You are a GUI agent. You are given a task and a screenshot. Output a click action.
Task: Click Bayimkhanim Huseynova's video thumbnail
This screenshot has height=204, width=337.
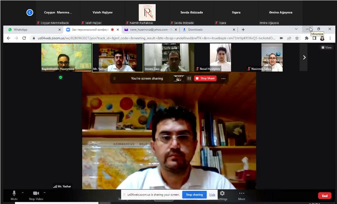66,57
